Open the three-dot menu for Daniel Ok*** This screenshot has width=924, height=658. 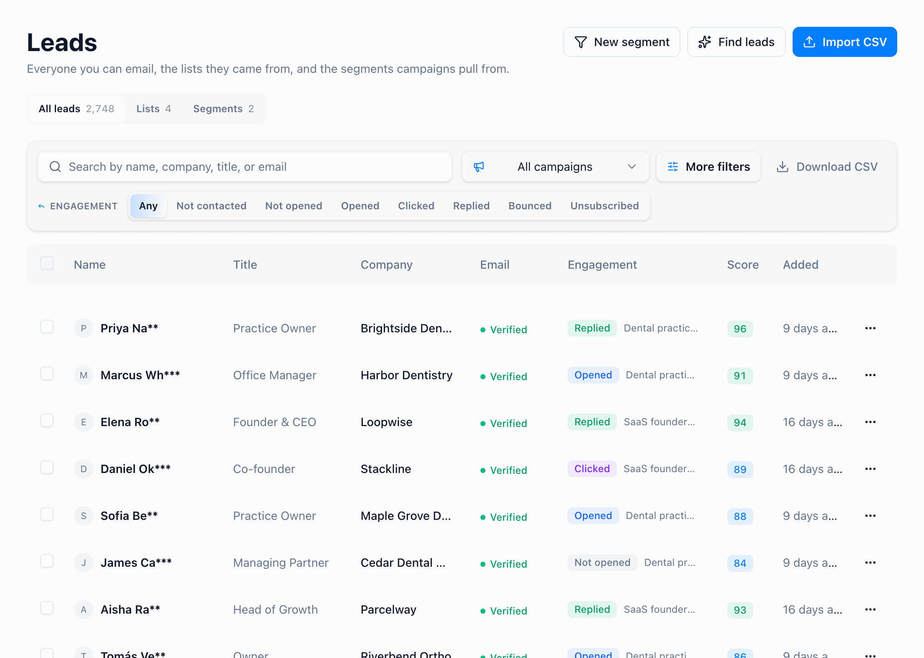coord(870,469)
